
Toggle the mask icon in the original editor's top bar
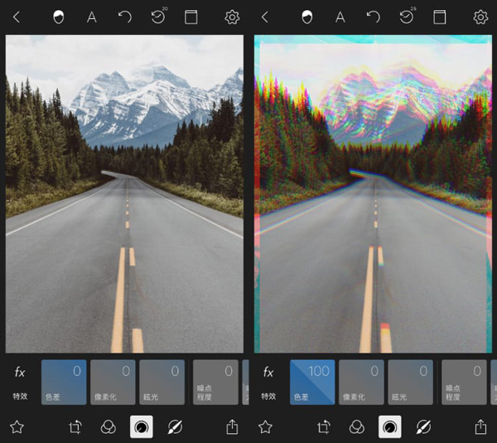point(59,17)
